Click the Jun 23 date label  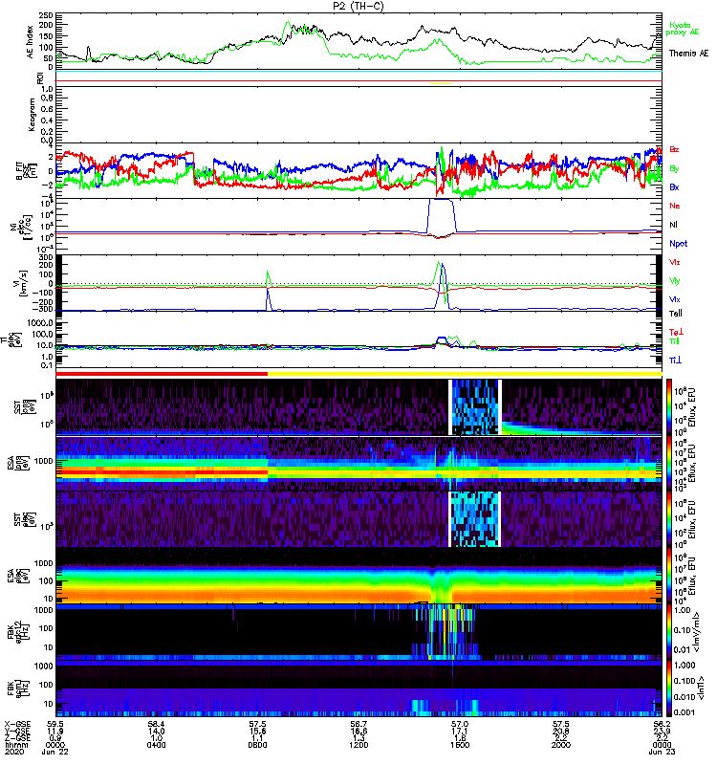pos(663,752)
